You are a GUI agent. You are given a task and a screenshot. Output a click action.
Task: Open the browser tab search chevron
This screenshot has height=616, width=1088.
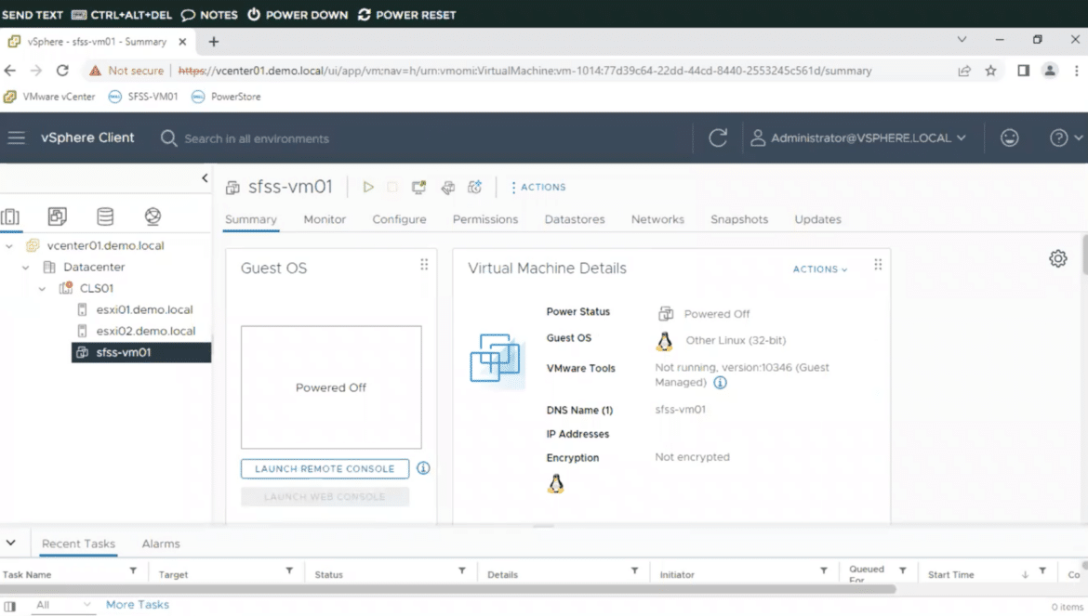point(962,40)
